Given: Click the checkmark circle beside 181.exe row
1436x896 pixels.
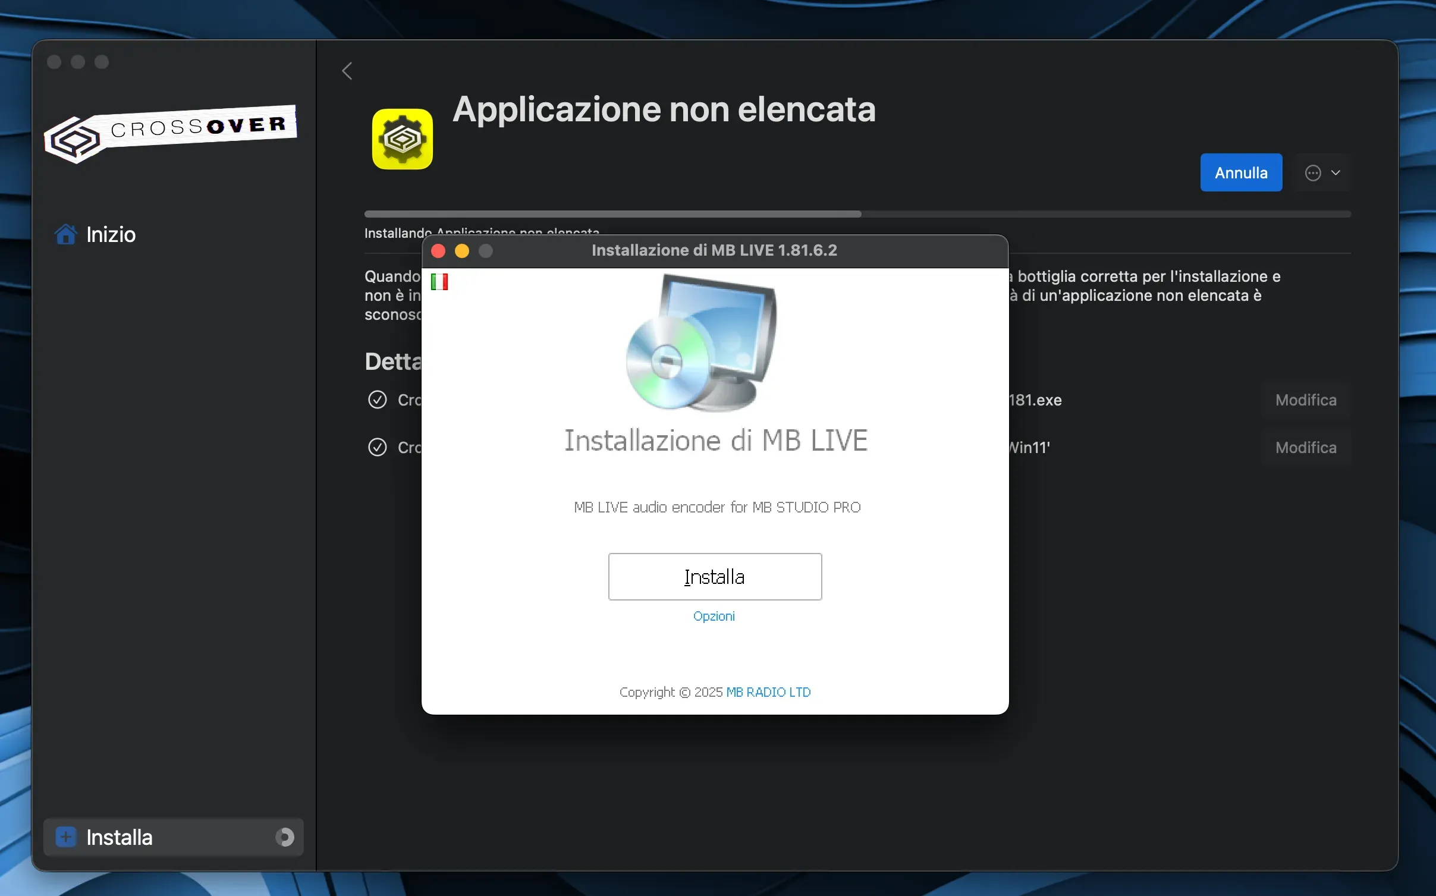Looking at the screenshot, I should click(378, 400).
